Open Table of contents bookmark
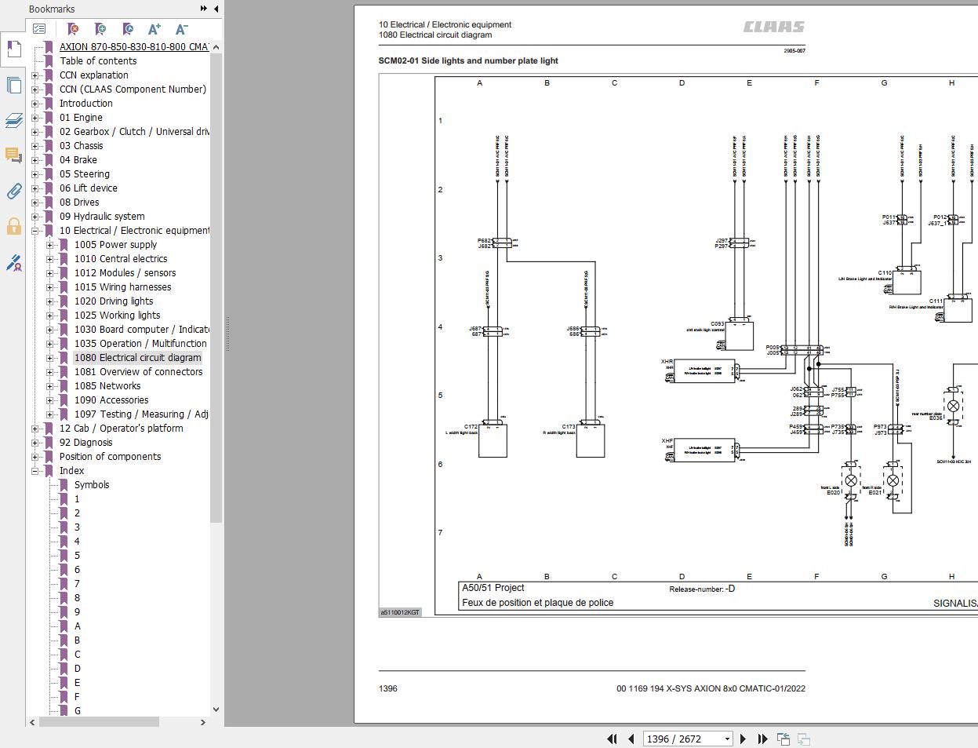978x748 pixels. coord(98,61)
